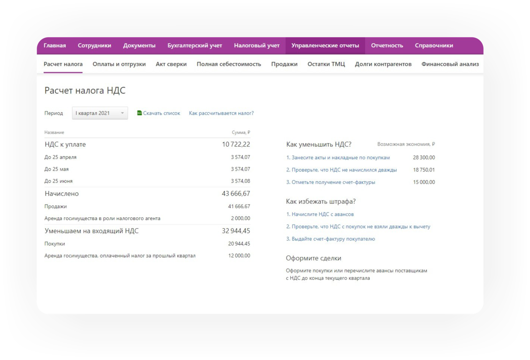Click the Скачать список link
This screenshot has width=530, height=360.
(x=162, y=113)
